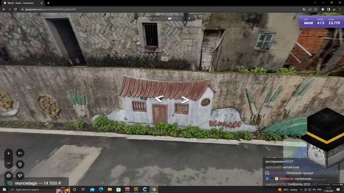
Task: Click the chat message Японские проще
Action: point(300,173)
